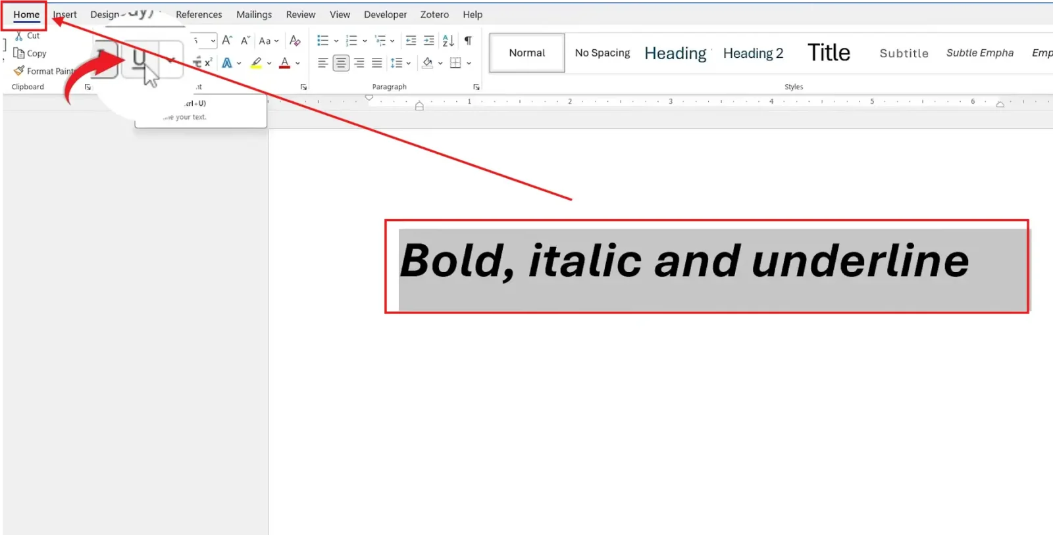Apply the Heading 2 style
Image resolution: width=1053 pixels, height=535 pixels.
(x=753, y=53)
